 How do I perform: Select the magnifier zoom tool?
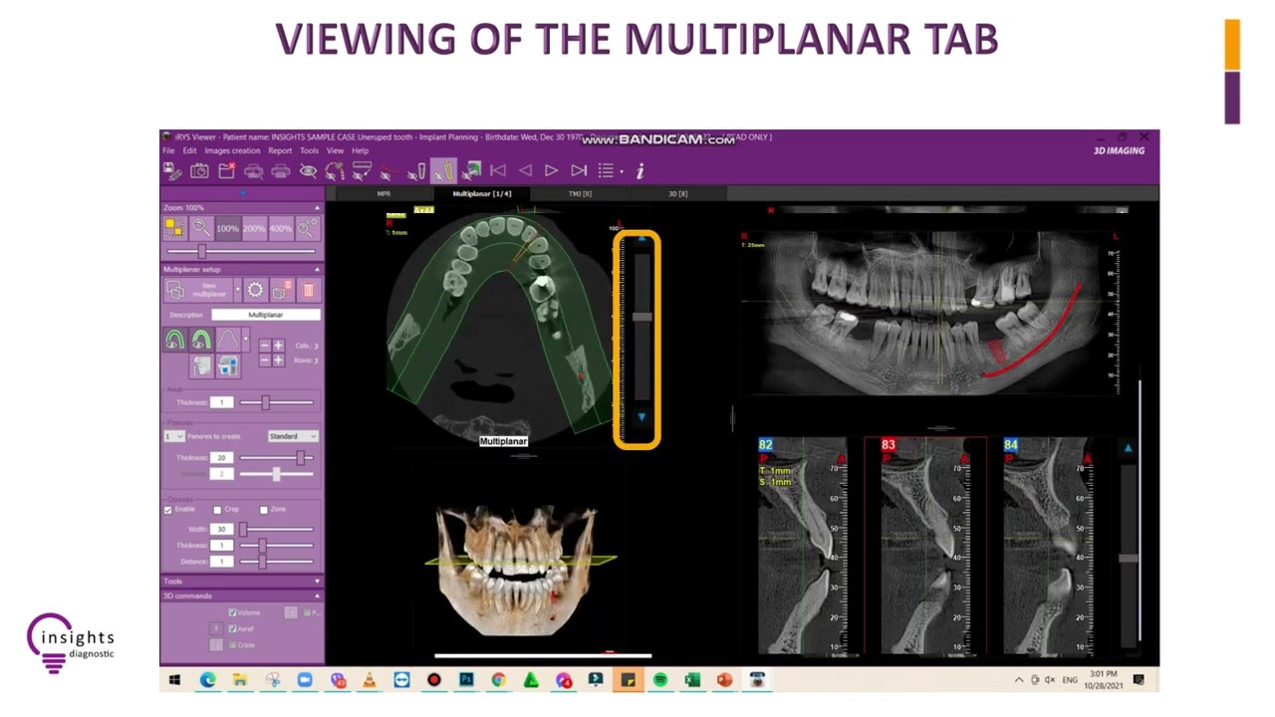coord(201,228)
